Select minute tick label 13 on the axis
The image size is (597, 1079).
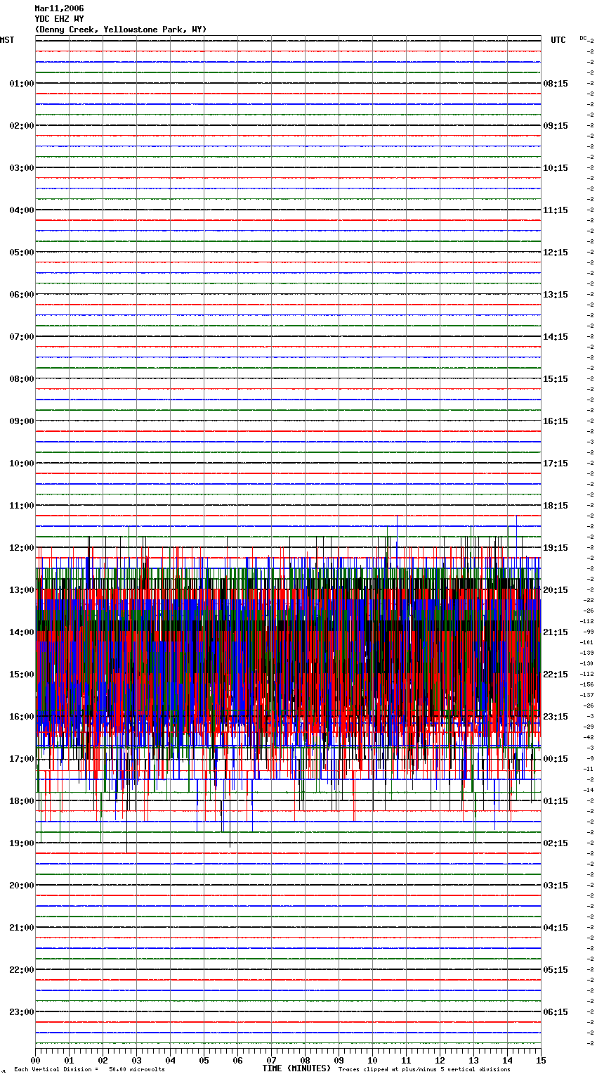(x=473, y=1060)
